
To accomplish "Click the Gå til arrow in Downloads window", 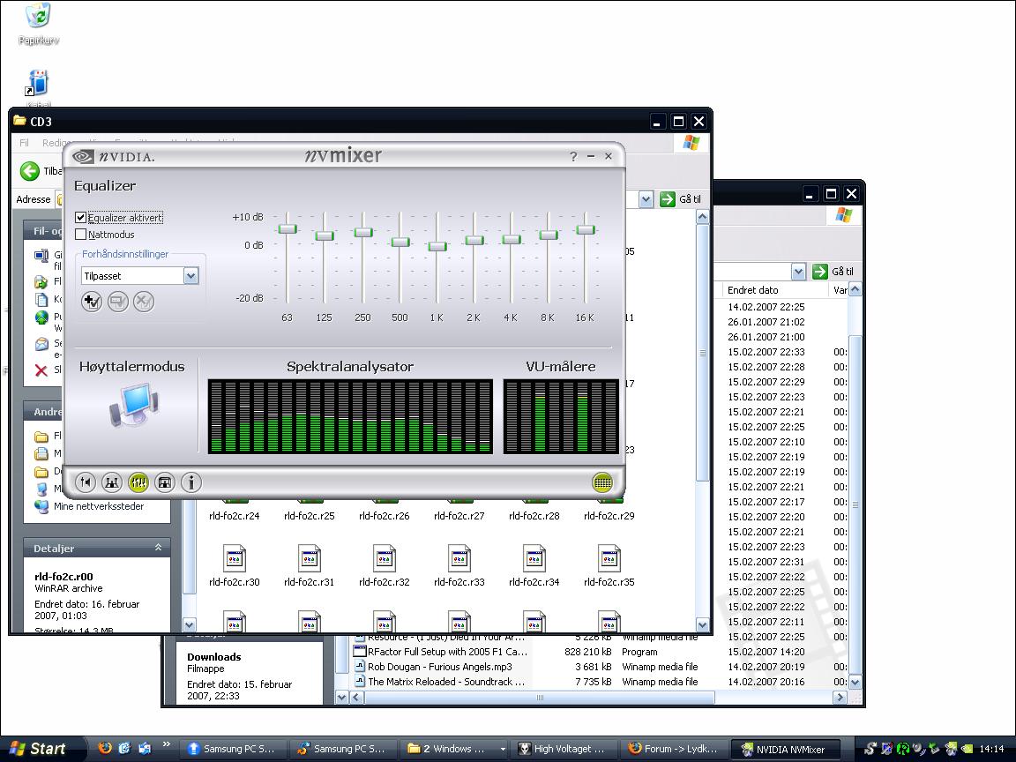I will (820, 272).
